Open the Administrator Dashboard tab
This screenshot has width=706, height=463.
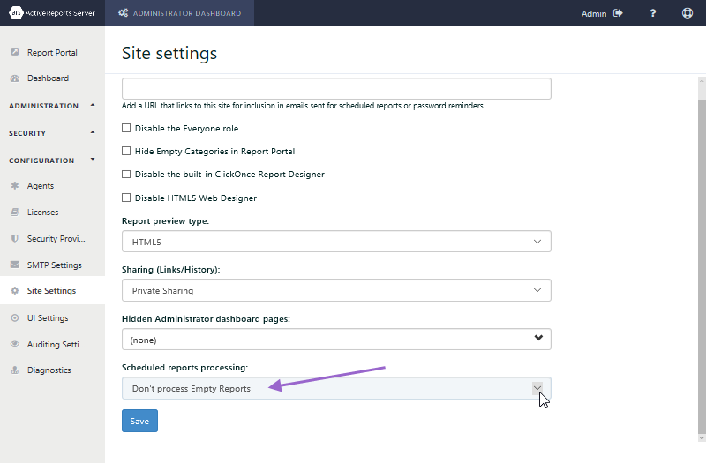pyautogui.click(x=180, y=13)
